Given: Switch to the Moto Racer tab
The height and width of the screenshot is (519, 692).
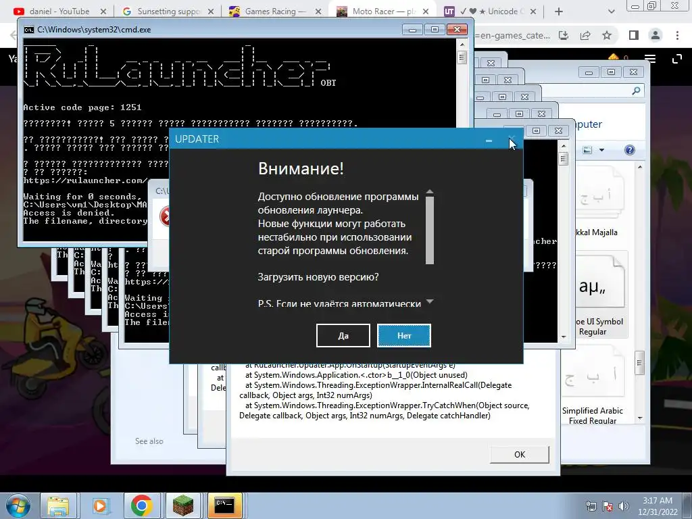Looking at the screenshot, I should pos(382,11).
